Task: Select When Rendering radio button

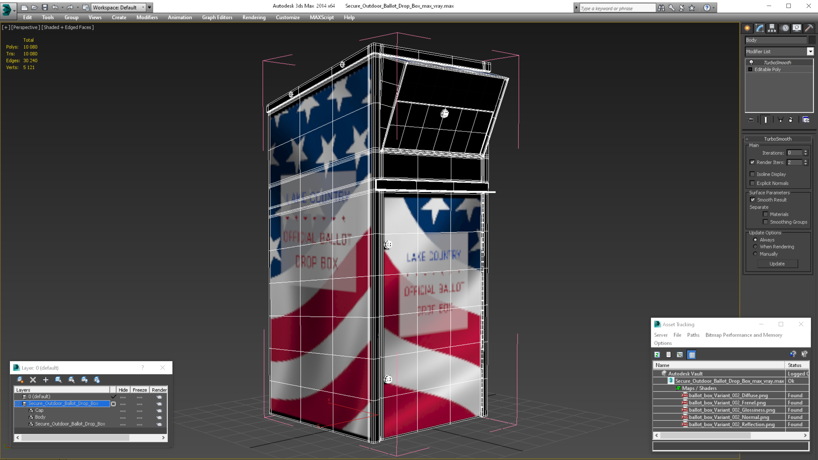Action: tap(756, 247)
